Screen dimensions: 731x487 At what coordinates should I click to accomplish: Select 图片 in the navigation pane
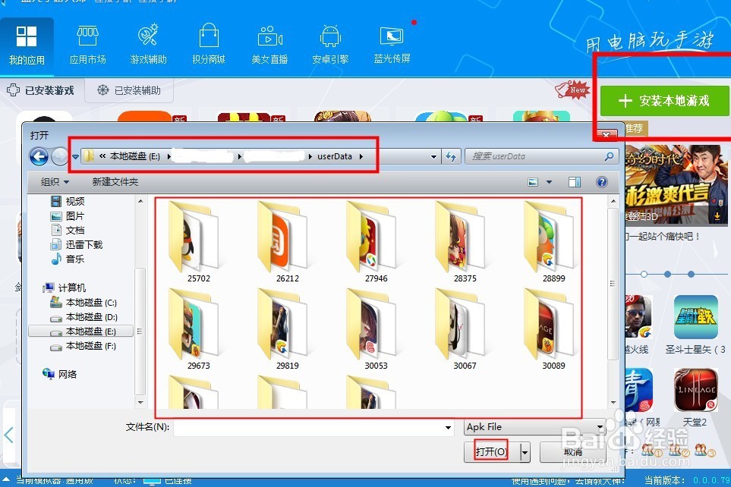coord(68,215)
